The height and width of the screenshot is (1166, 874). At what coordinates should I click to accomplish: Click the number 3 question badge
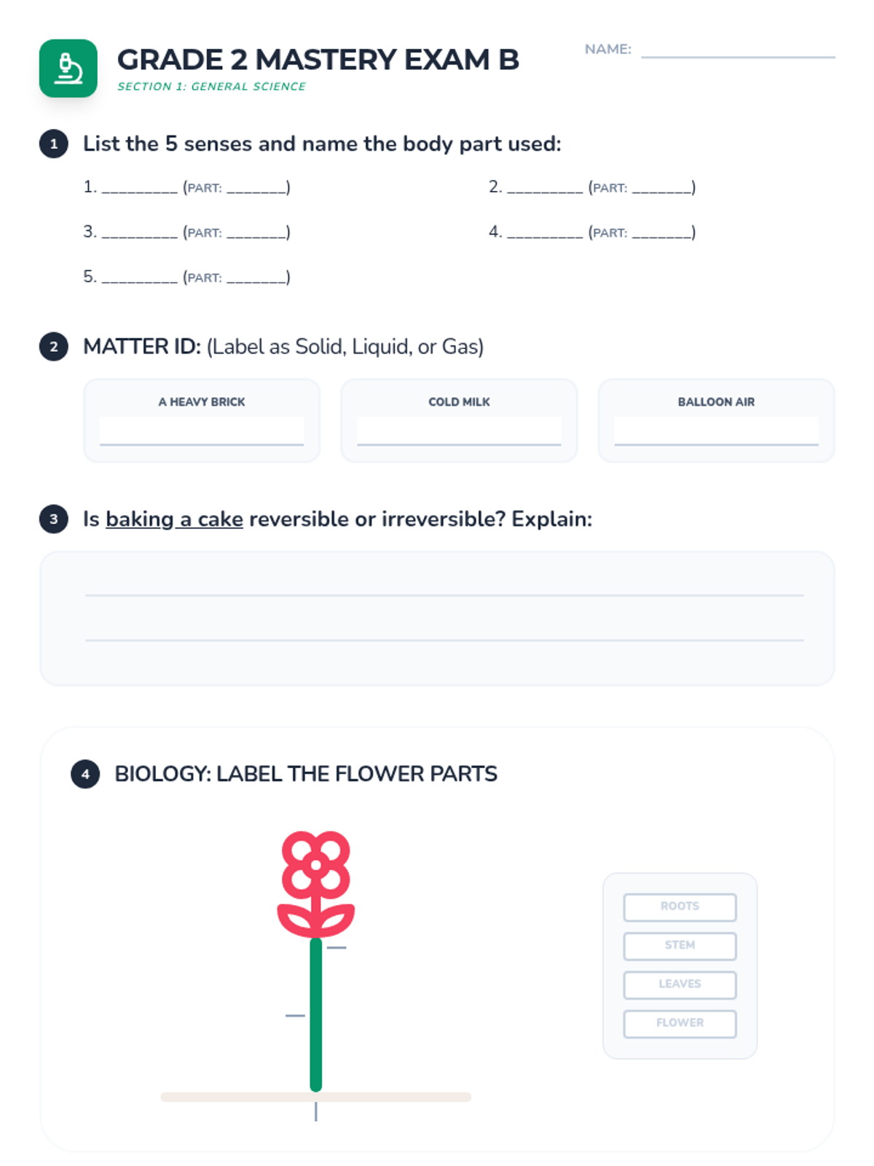click(x=54, y=519)
